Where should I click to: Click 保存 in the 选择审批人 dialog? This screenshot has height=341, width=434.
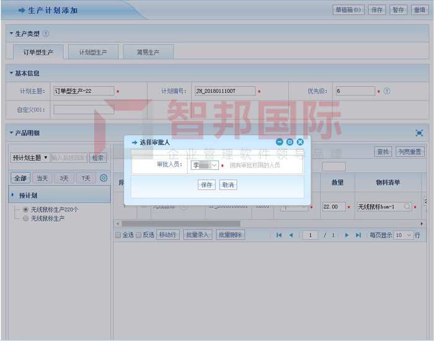tap(206, 185)
